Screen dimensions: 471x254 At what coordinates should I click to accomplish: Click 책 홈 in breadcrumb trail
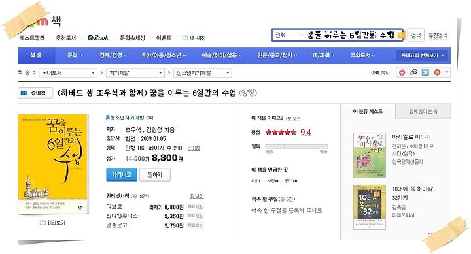point(24,72)
